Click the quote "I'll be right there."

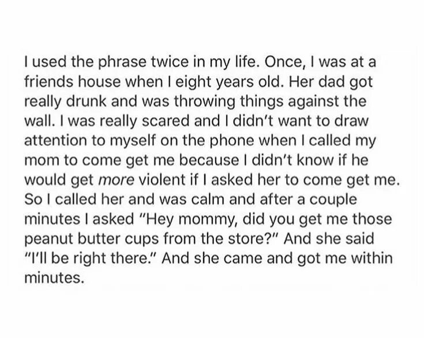(91, 258)
